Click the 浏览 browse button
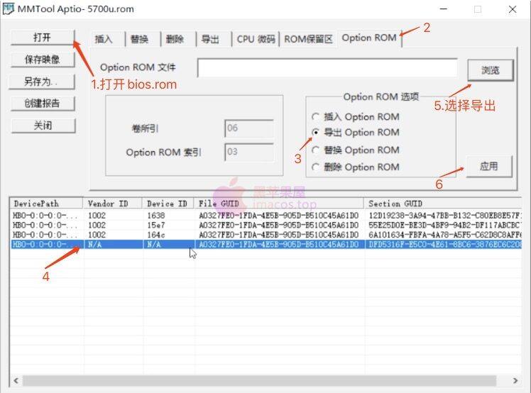The height and width of the screenshot is (393, 531). [x=491, y=70]
